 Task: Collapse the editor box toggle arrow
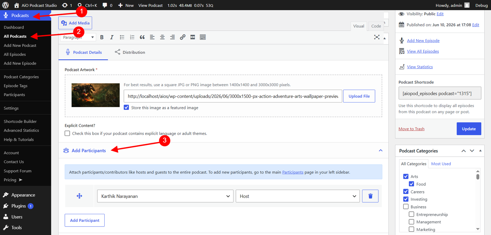point(385,38)
